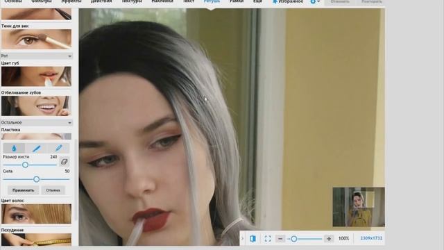Click the 100% zoom value
The image size is (444, 250).
pyautogui.click(x=344, y=239)
